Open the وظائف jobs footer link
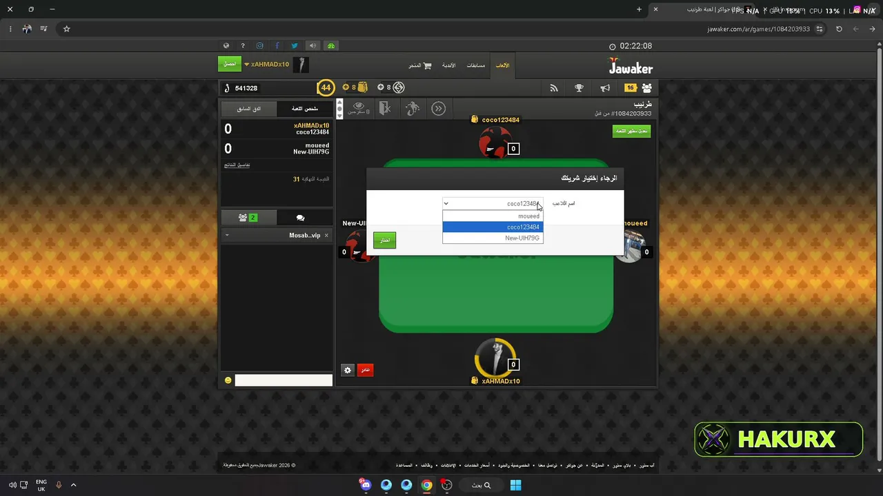This screenshot has height=496, width=883. point(426,466)
